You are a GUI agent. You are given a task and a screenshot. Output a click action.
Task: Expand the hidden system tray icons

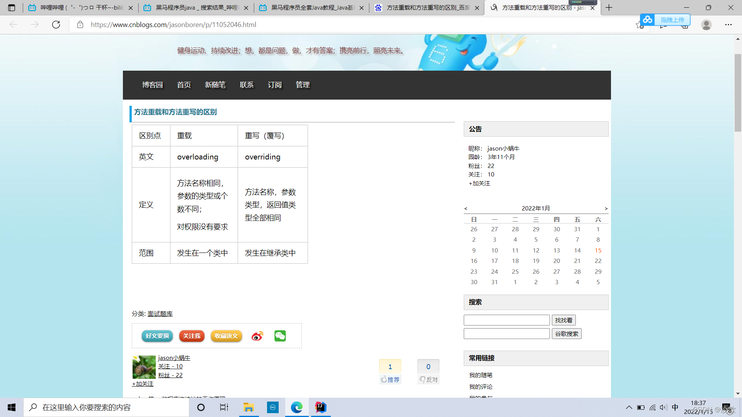pyautogui.click(x=629, y=407)
